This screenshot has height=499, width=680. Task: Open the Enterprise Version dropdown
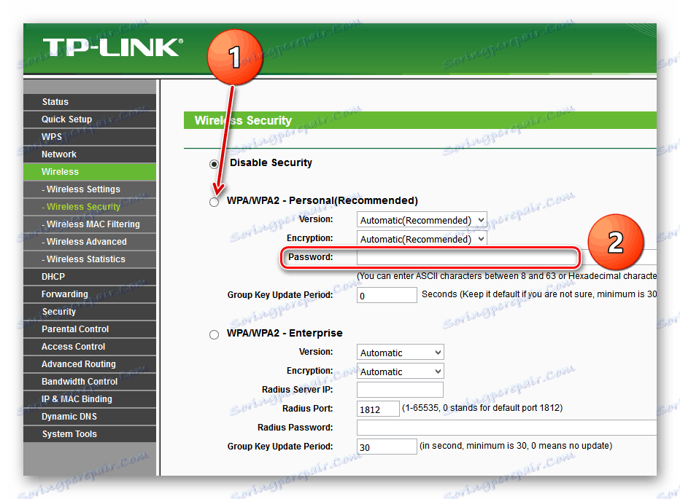pyautogui.click(x=400, y=352)
